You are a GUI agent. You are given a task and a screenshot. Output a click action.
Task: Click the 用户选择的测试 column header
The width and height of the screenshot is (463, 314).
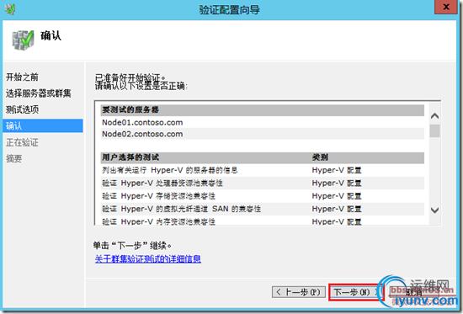(130, 157)
